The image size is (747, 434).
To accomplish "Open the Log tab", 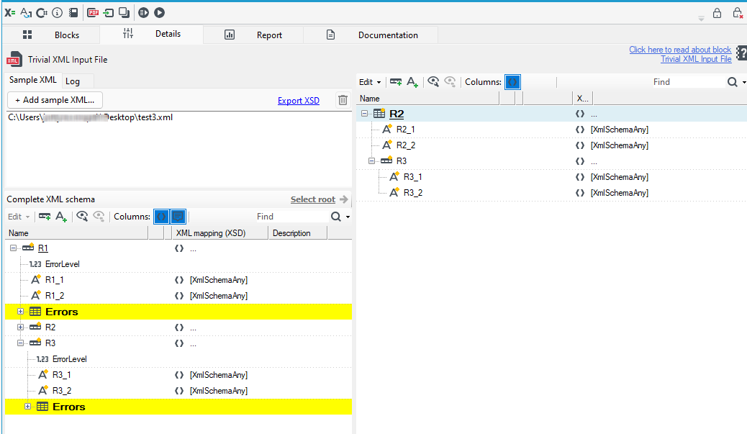I will (73, 81).
